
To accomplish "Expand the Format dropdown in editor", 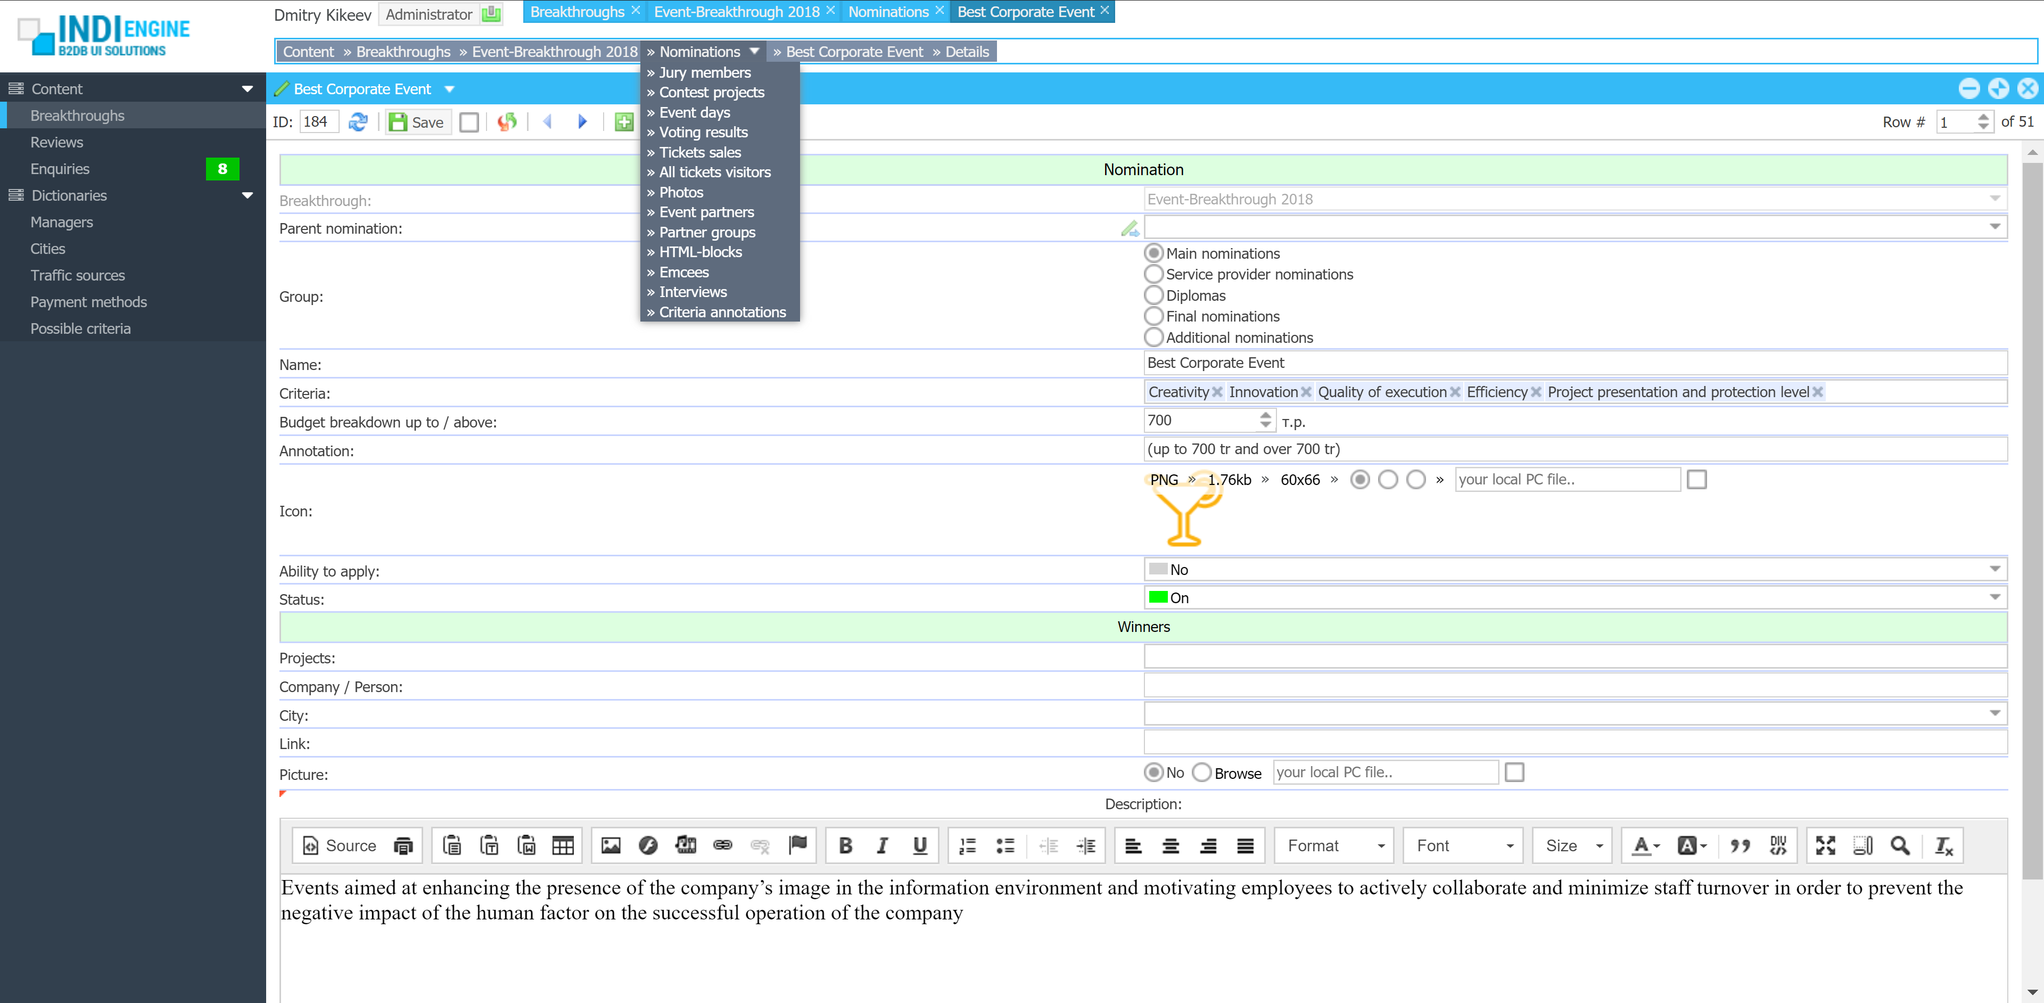I will tap(1336, 846).
